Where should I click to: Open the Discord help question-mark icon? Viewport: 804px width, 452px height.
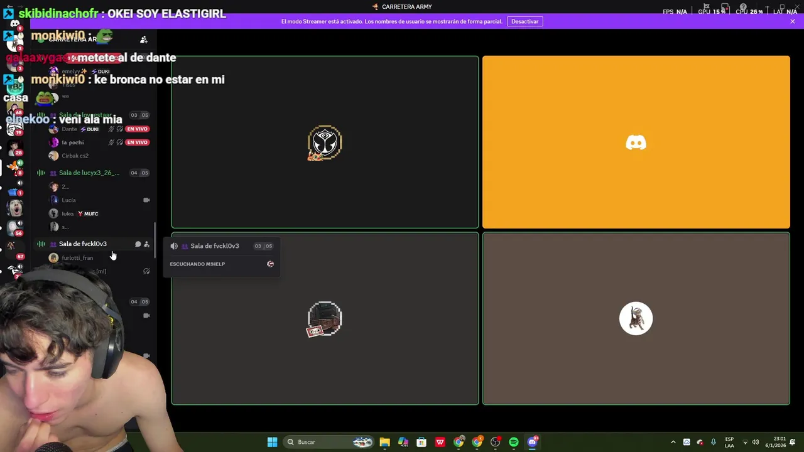(x=743, y=7)
